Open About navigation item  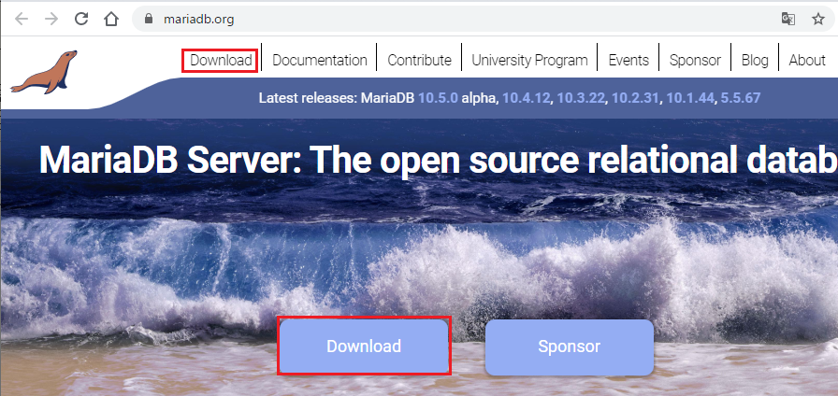tap(806, 60)
